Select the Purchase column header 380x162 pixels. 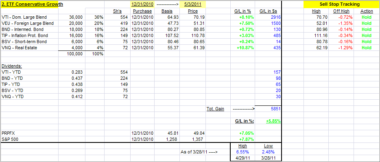(142, 11)
